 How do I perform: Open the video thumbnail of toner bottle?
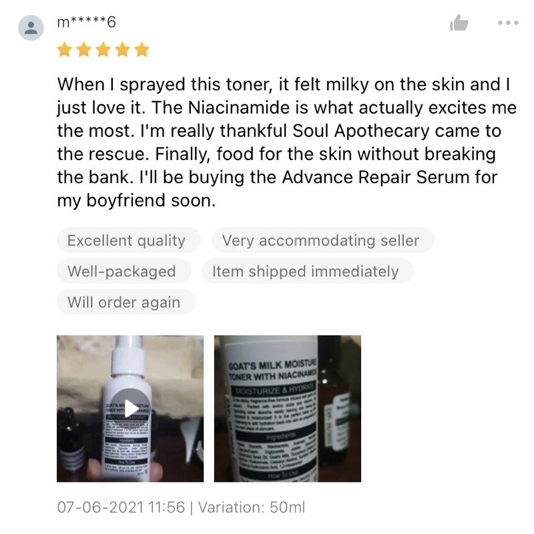point(130,409)
